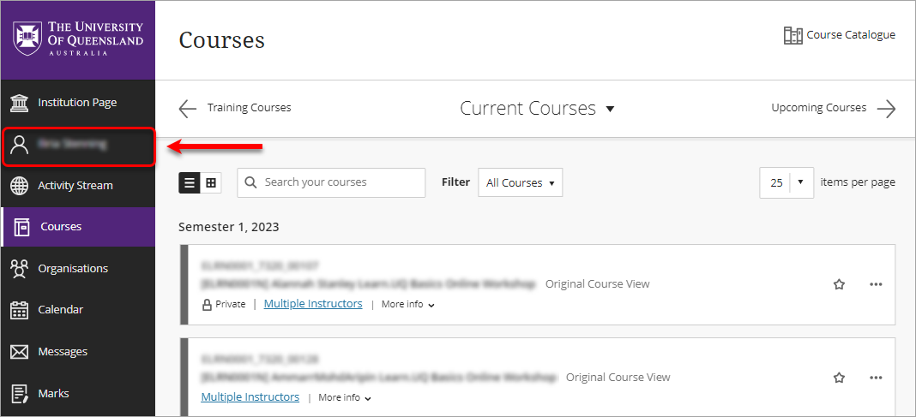Favourite the first course with the star
The image size is (916, 417).
[x=840, y=284]
